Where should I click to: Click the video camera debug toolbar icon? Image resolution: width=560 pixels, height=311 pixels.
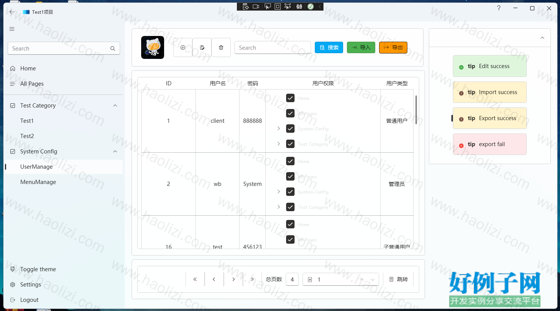pyautogui.click(x=256, y=7)
